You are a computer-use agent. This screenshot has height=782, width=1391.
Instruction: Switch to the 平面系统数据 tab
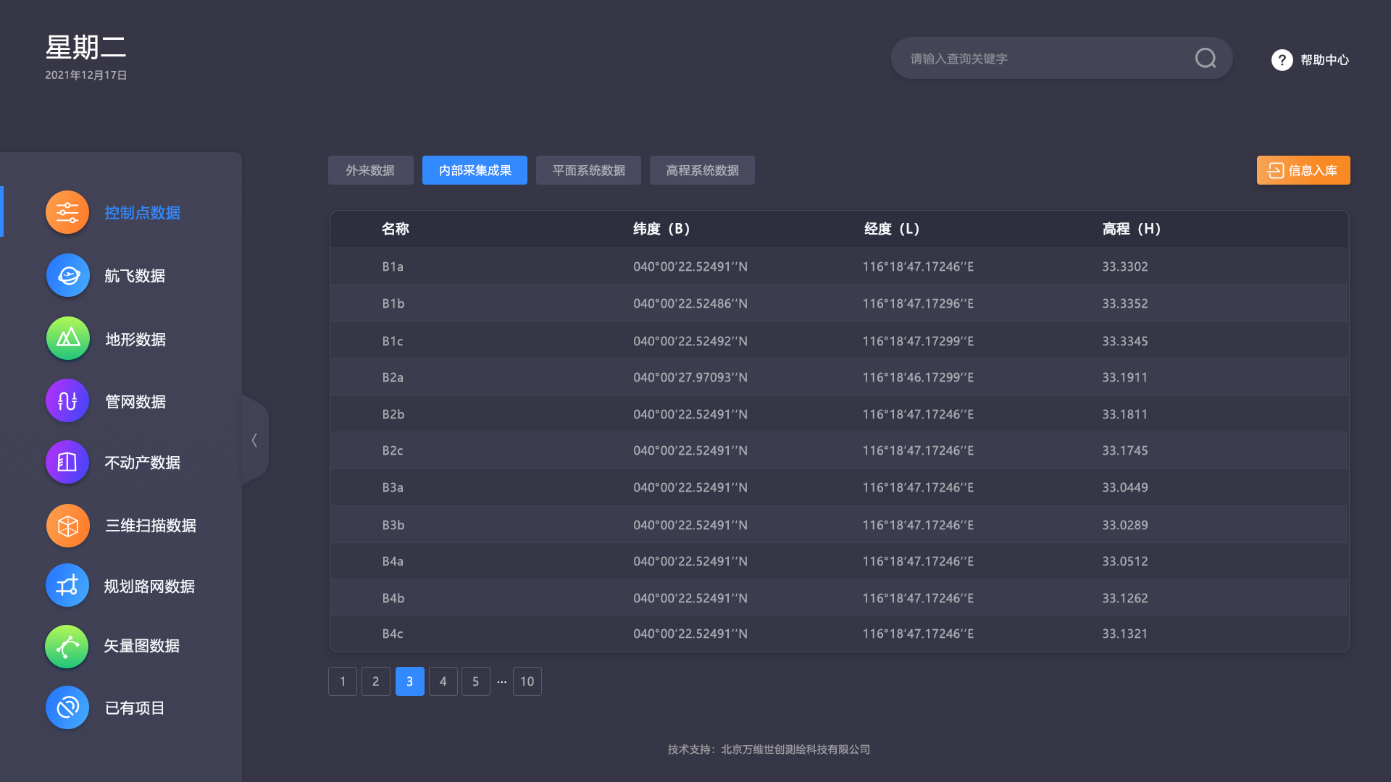[588, 170]
